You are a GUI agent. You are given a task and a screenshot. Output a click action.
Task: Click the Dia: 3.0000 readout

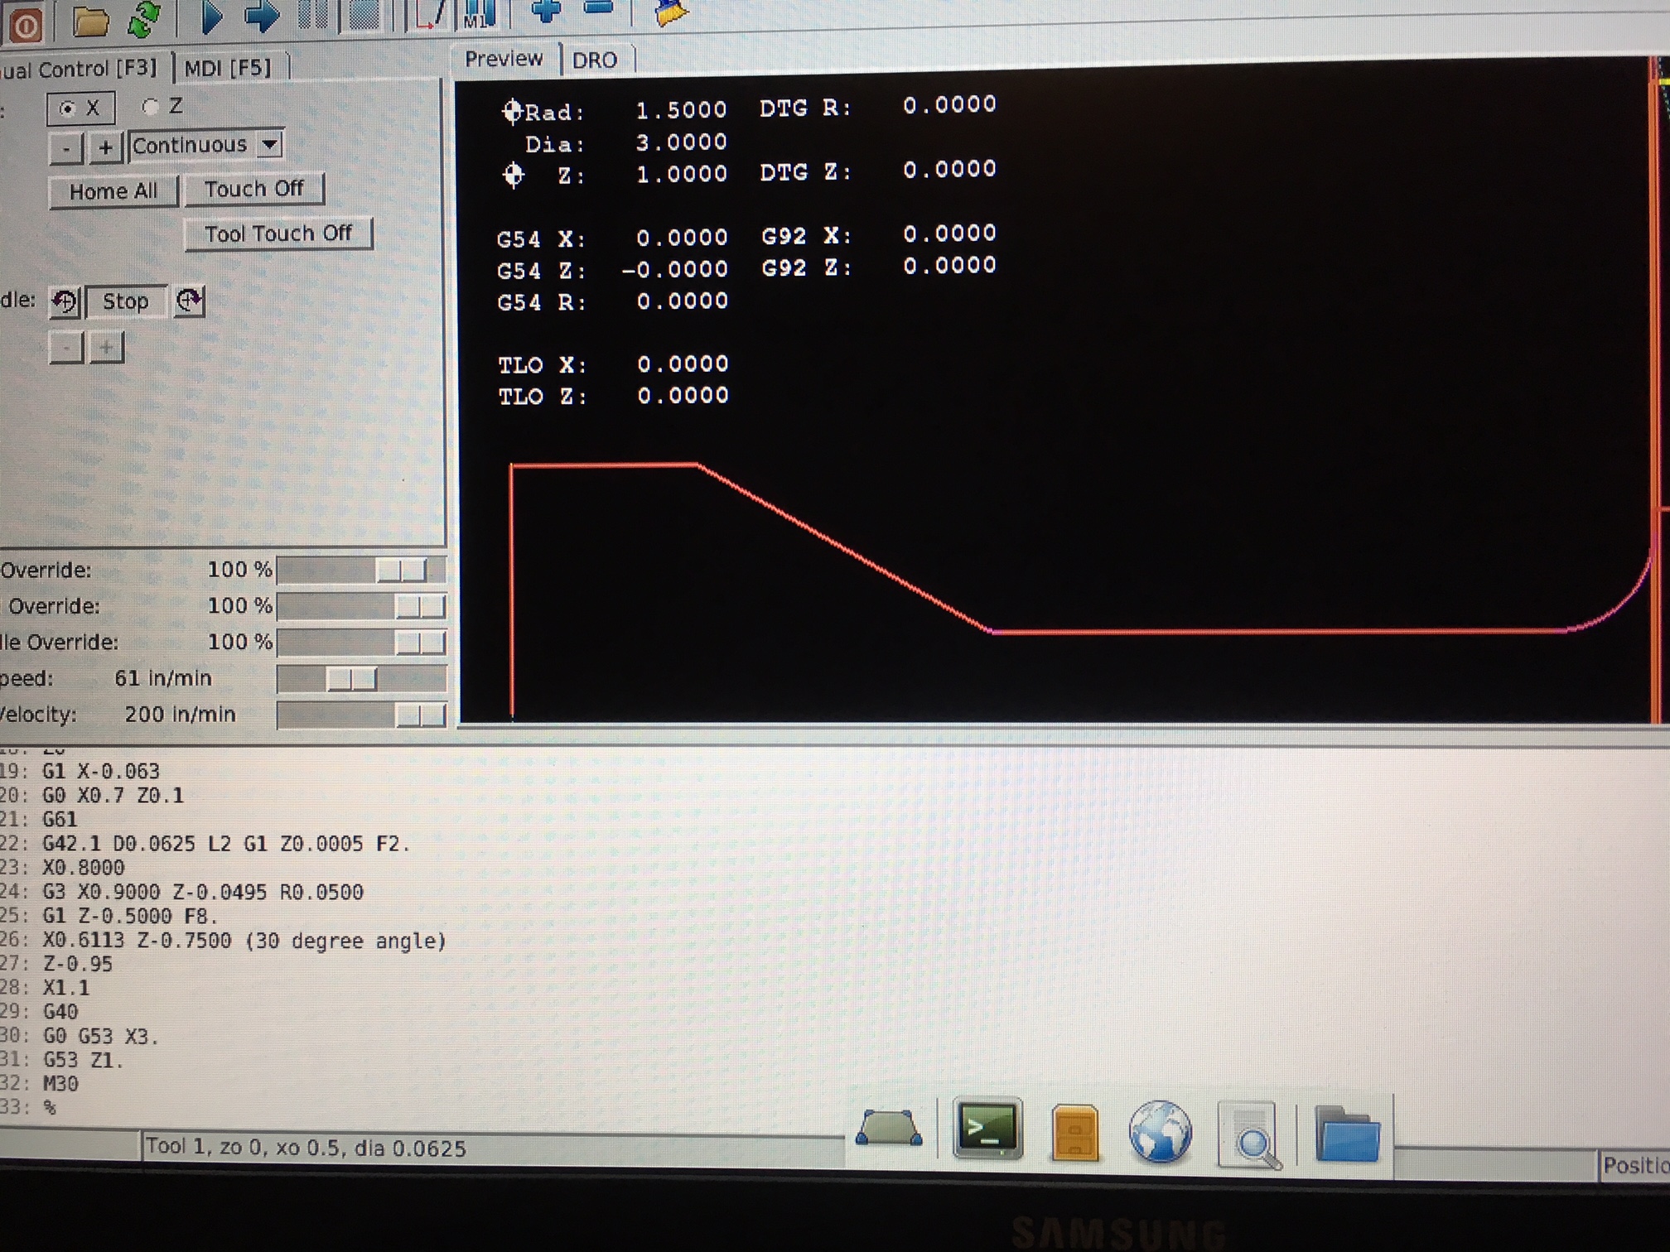click(x=626, y=143)
